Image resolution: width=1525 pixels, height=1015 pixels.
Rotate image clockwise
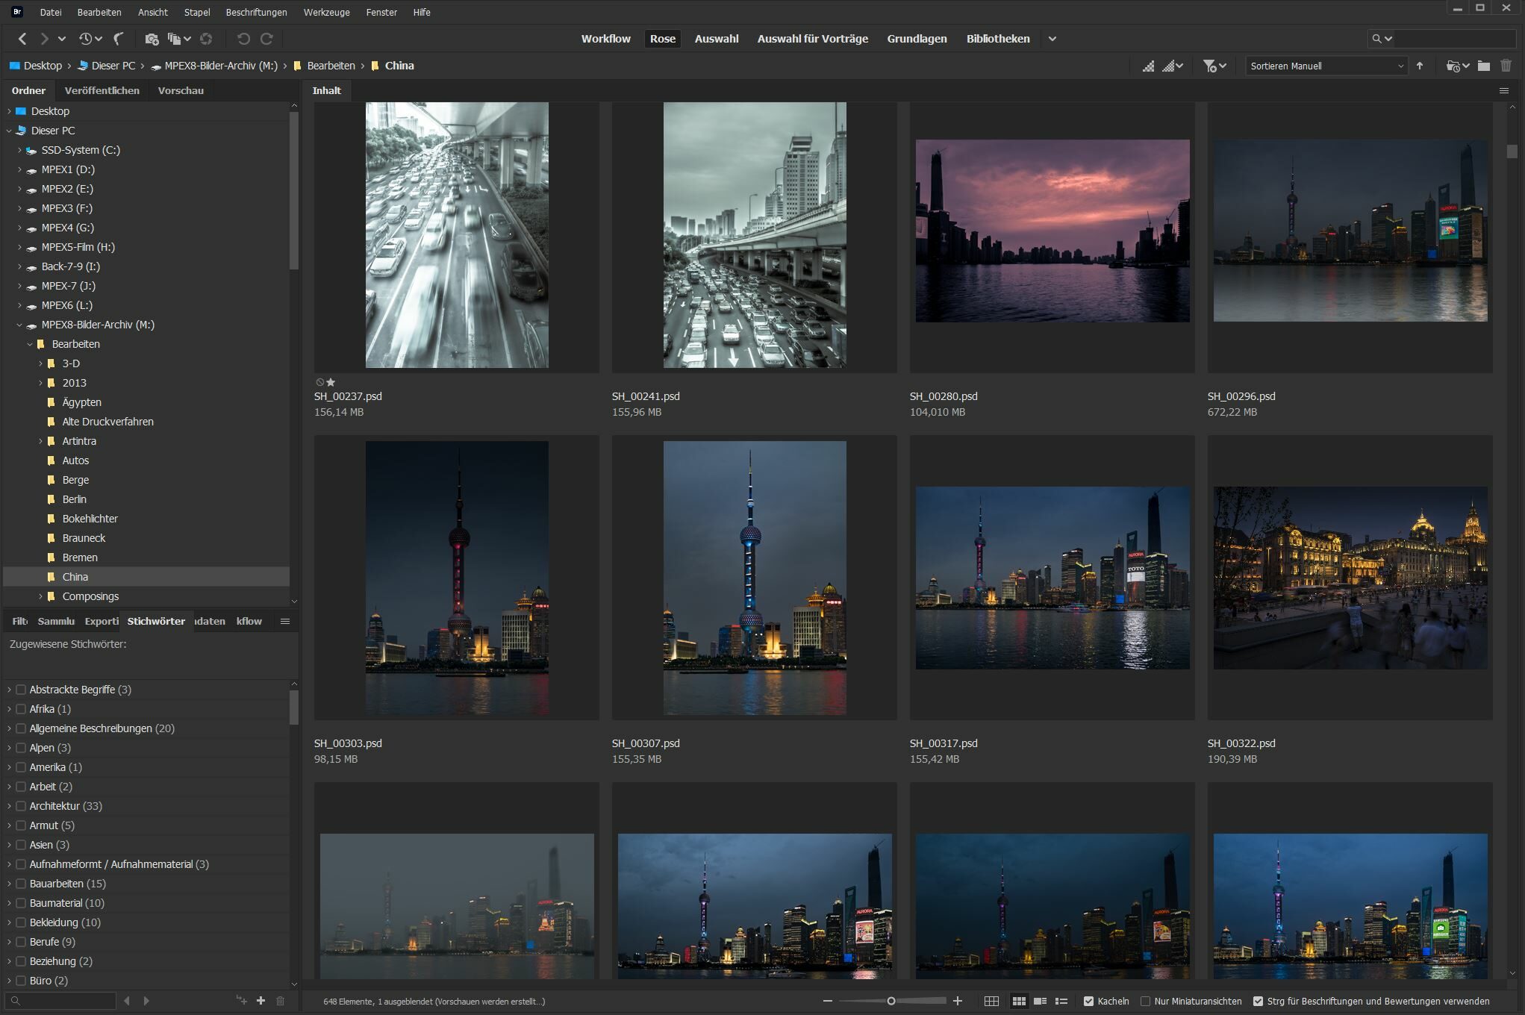[x=266, y=39]
